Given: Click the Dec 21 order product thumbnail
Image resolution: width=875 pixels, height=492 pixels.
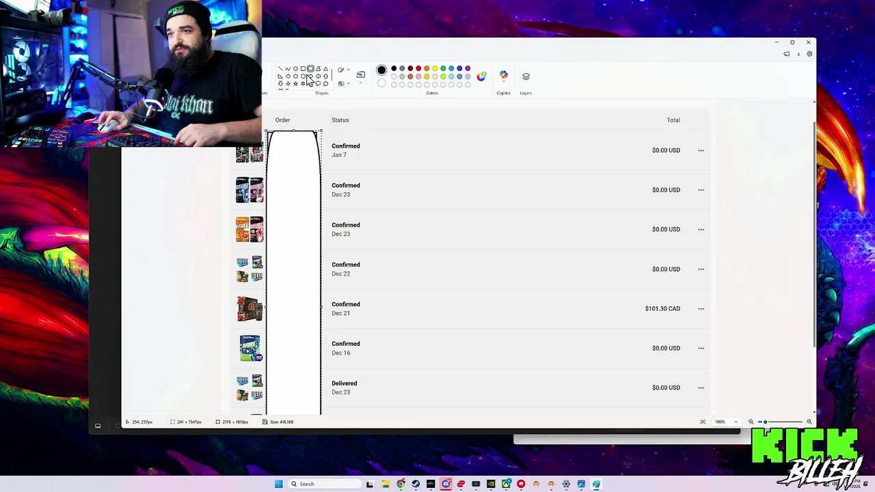Looking at the screenshot, I should click(250, 309).
